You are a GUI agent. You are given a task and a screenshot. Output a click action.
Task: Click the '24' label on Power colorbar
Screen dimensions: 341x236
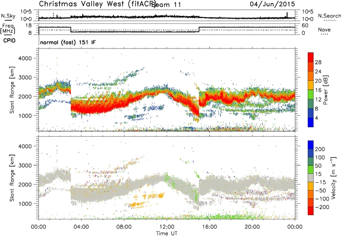coord(318,72)
